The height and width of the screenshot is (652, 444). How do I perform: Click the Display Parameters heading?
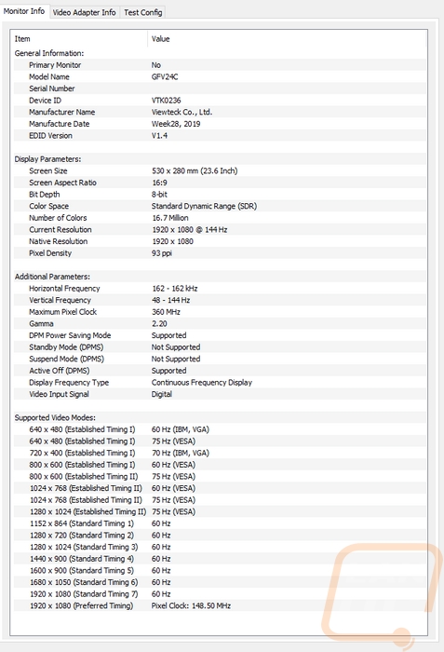(x=47, y=159)
